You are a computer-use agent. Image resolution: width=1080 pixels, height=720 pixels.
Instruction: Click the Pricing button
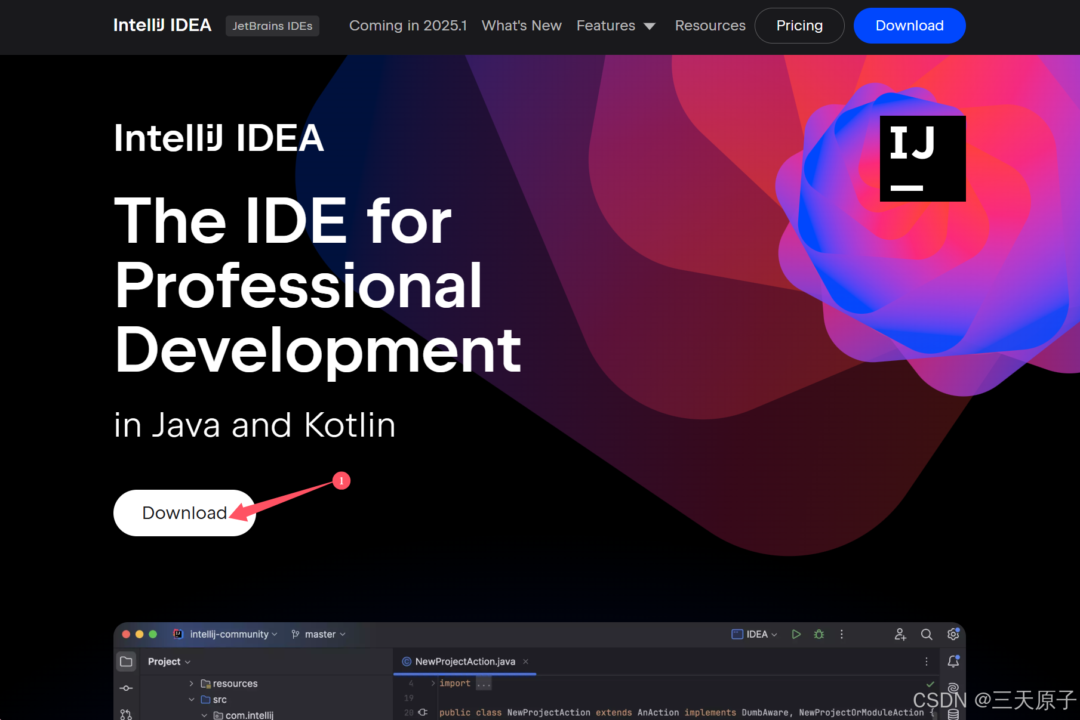(799, 26)
